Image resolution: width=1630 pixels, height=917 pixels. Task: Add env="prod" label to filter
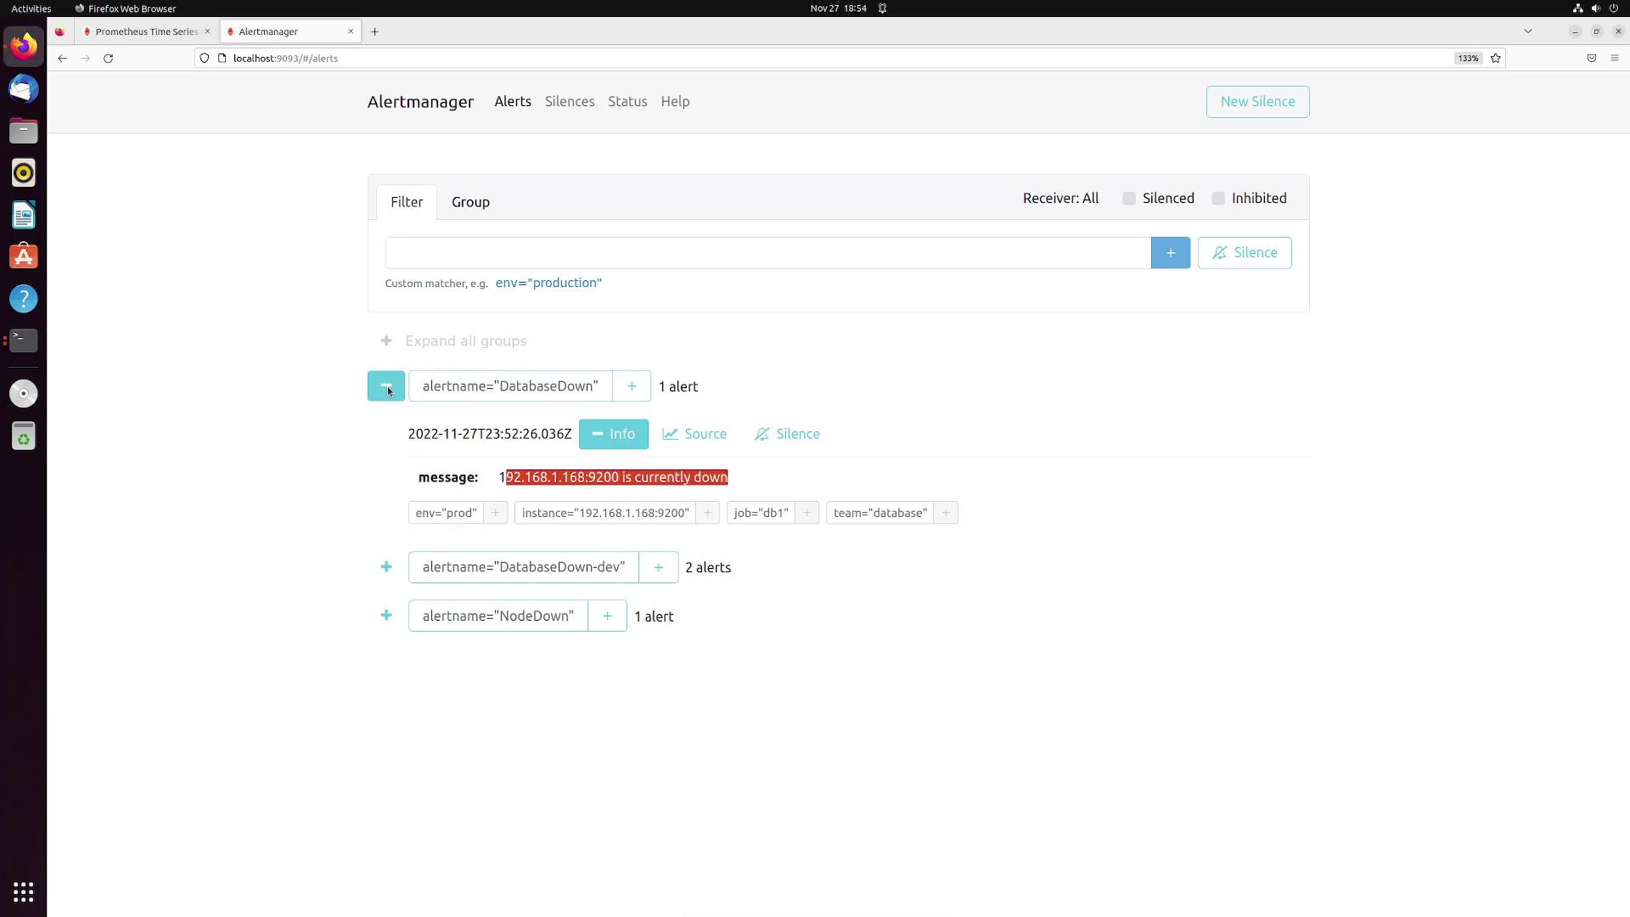(x=495, y=513)
